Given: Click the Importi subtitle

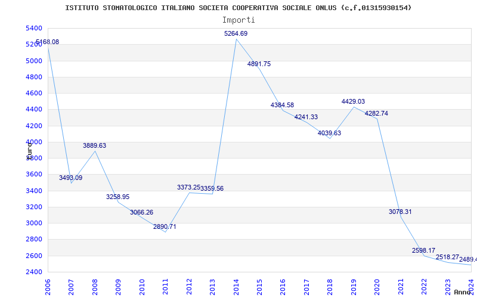Looking at the screenshot, I should (238, 20).
